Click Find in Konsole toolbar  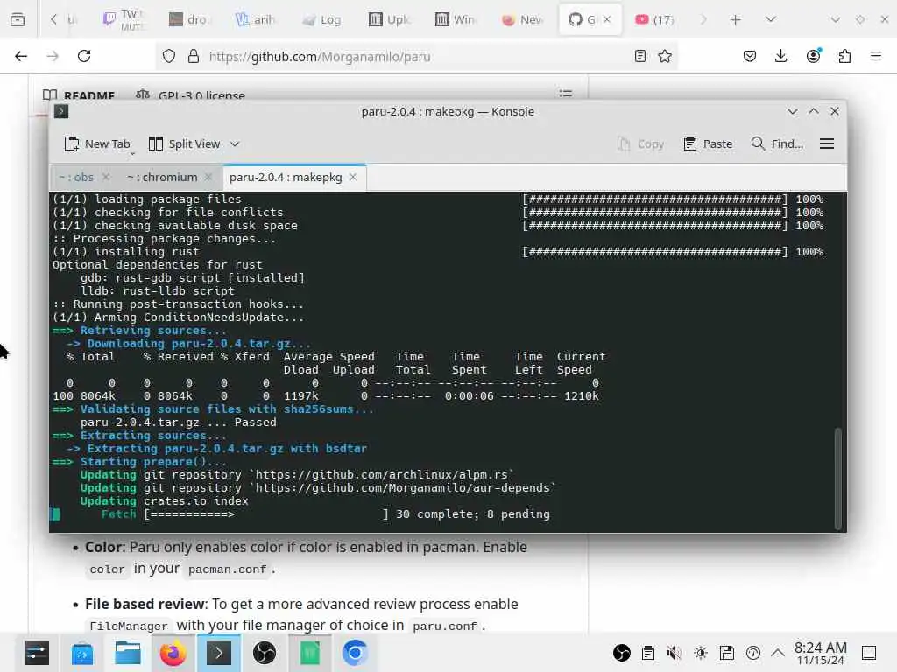(x=778, y=144)
